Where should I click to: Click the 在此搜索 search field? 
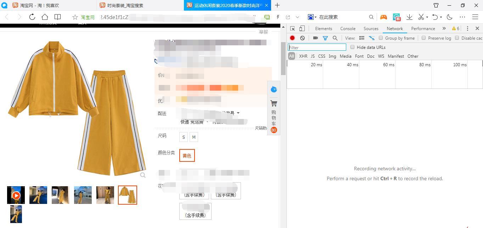tap(342, 17)
